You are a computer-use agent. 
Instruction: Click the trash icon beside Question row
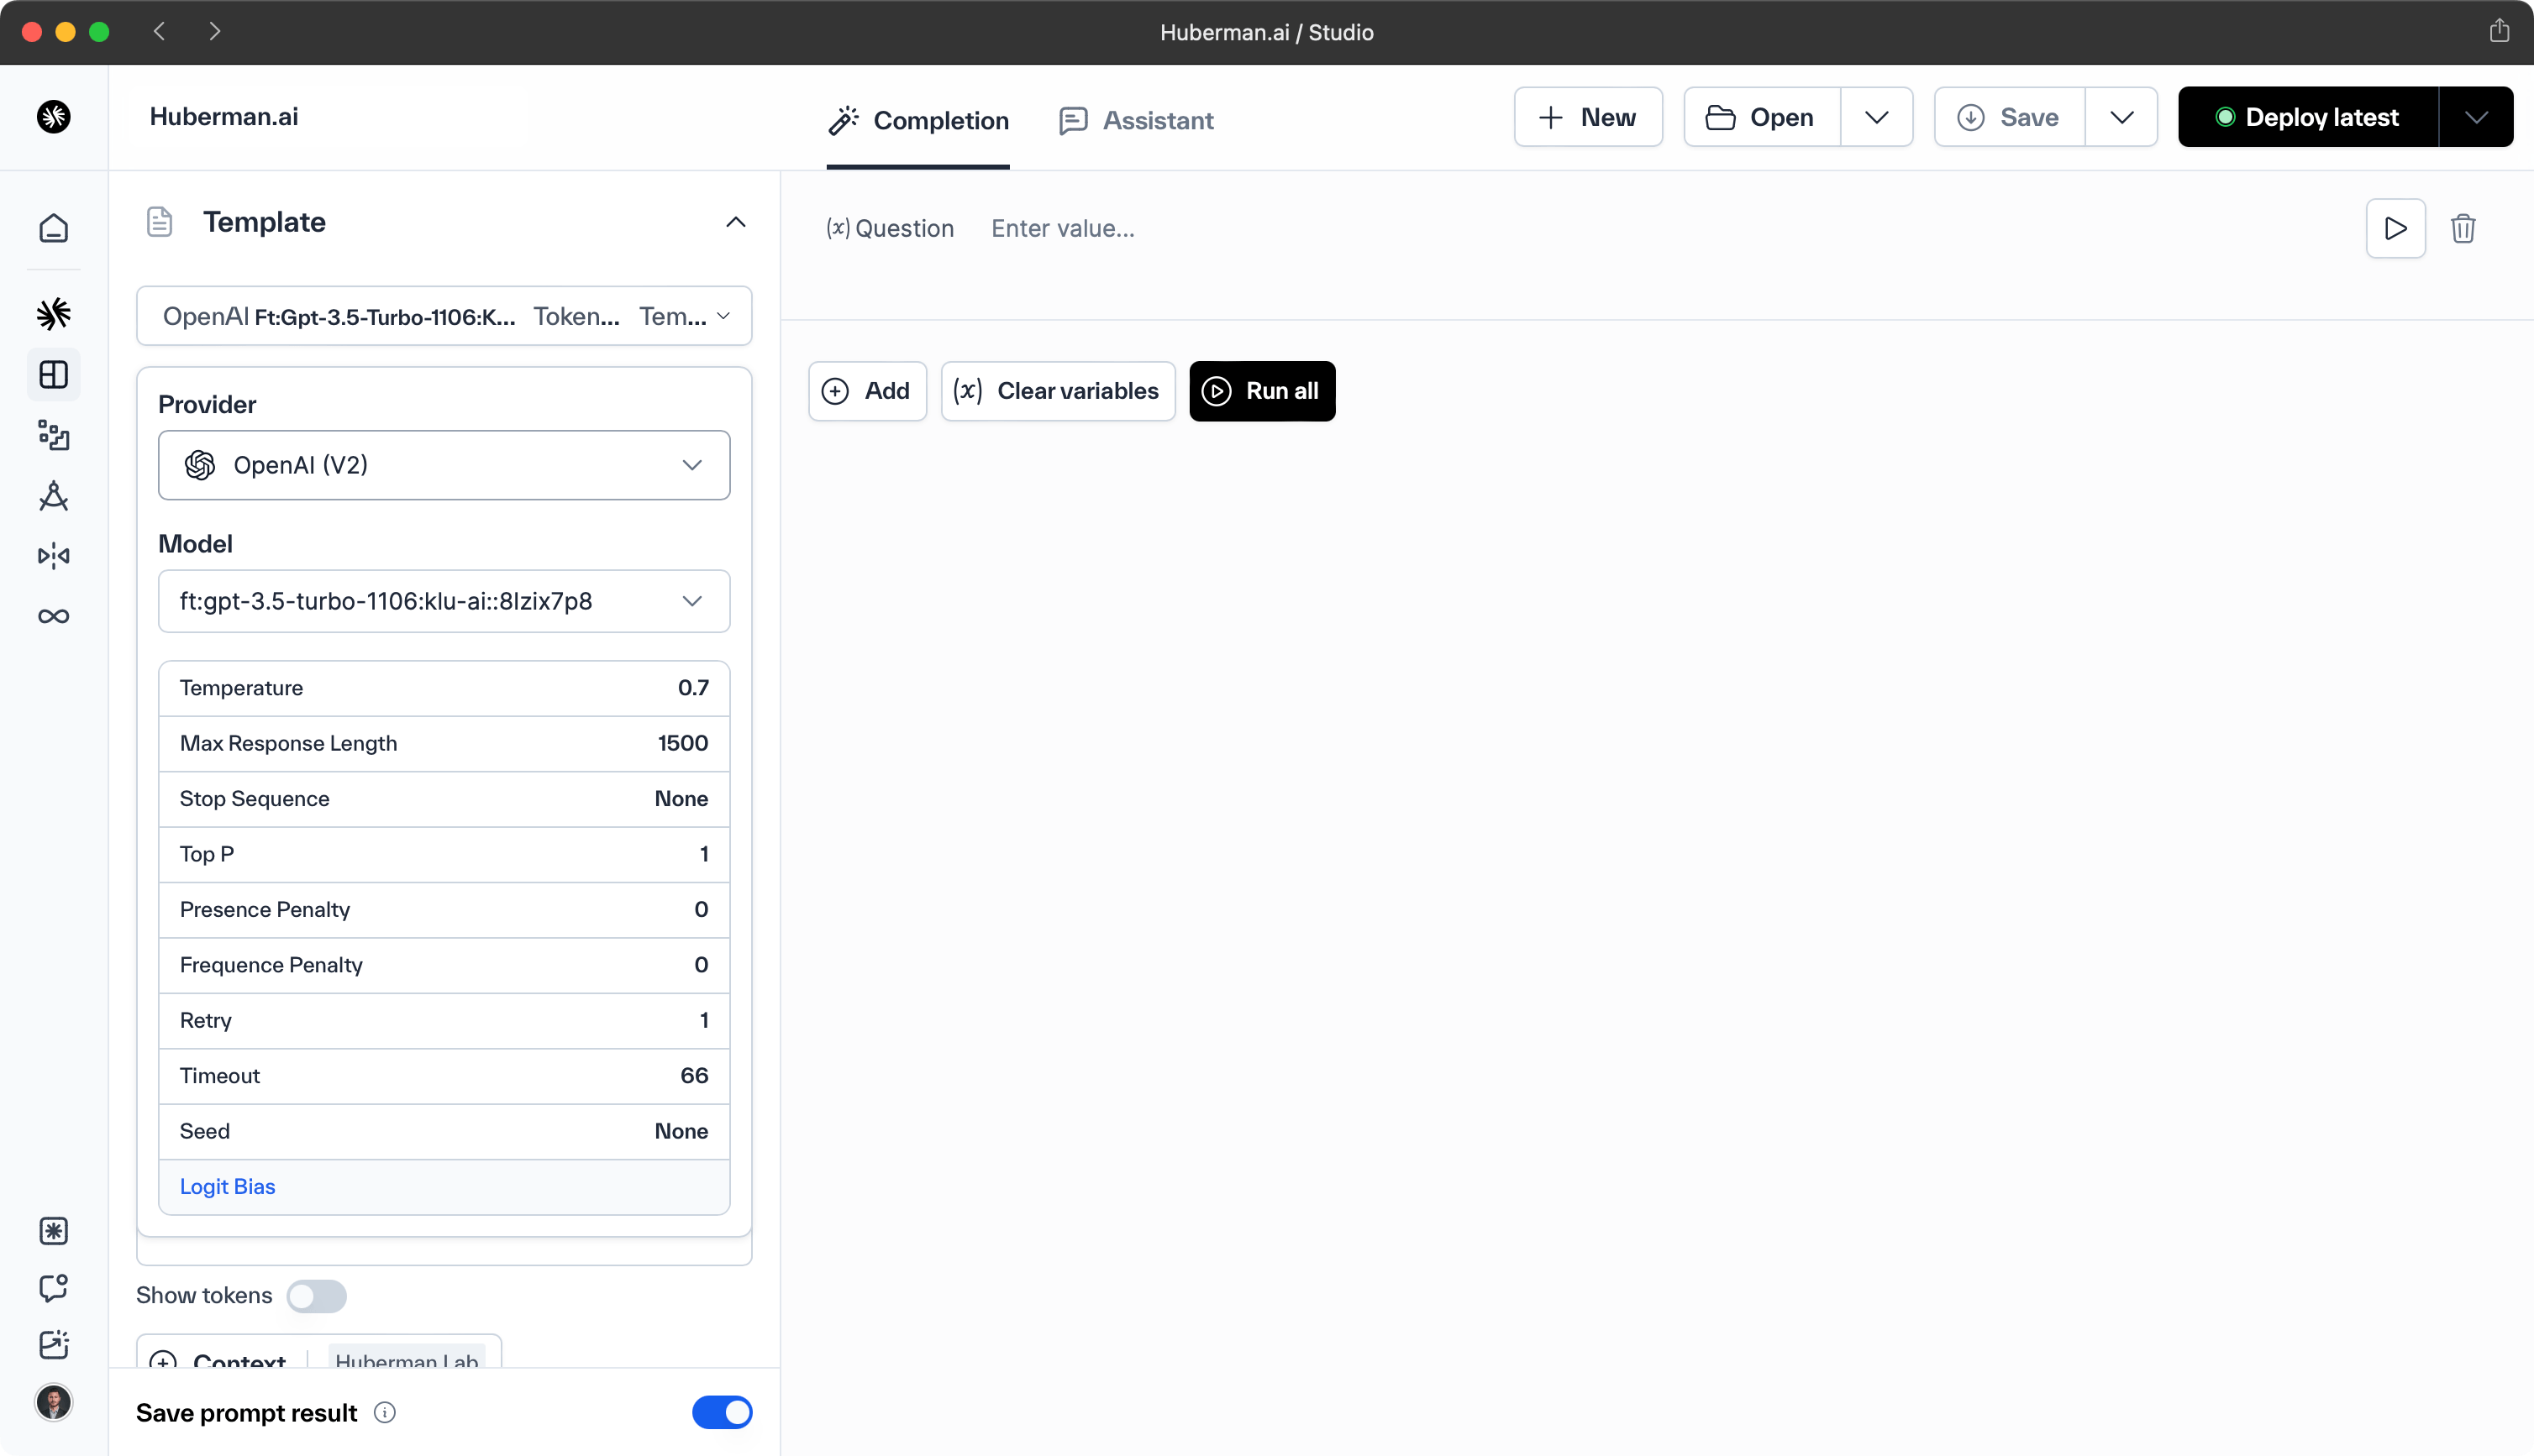(x=2462, y=229)
